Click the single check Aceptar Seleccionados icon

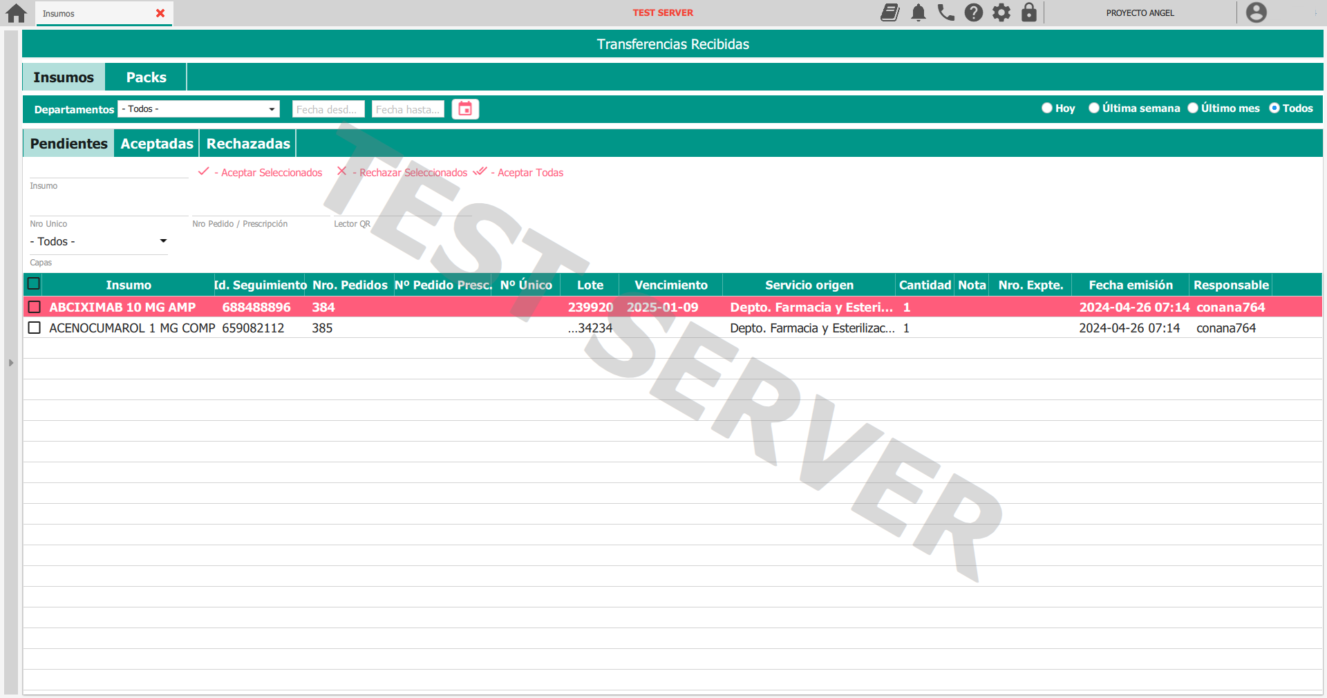tap(203, 171)
